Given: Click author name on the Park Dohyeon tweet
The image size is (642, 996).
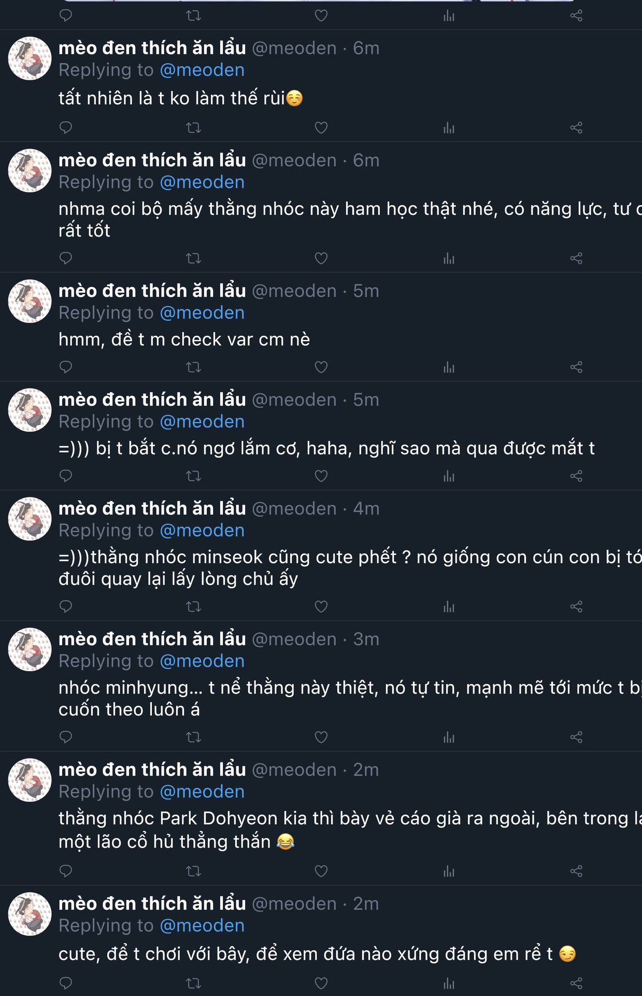Looking at the screenshot, I should (152, 769).
